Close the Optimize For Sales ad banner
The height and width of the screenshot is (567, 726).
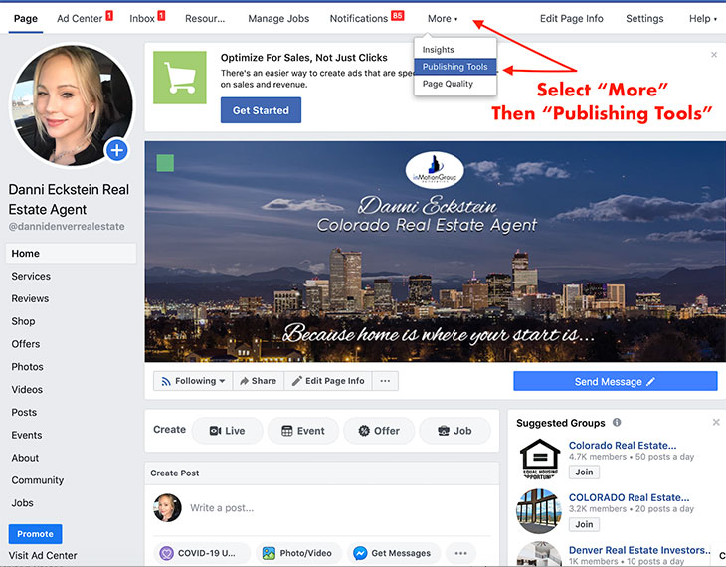pyautogui.click(x=714, y=55)
